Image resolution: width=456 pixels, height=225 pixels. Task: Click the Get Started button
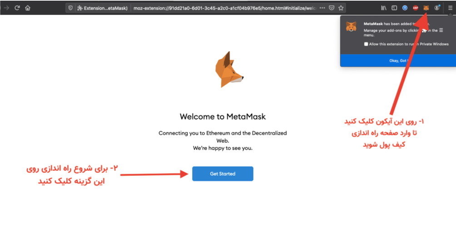click(223, 174)
